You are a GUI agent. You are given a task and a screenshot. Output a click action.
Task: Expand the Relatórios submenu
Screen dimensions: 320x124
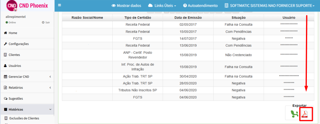coord(27,88)
